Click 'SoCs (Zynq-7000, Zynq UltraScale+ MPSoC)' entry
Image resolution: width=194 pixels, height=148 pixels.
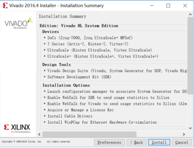click(90, 38)
